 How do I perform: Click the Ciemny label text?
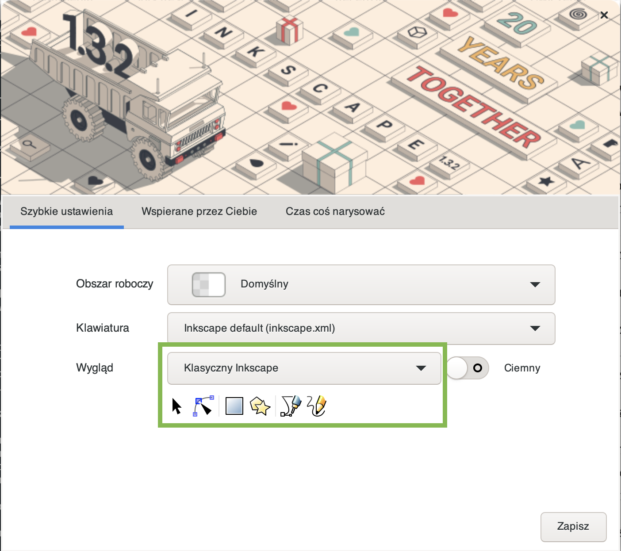coord(522,368)
